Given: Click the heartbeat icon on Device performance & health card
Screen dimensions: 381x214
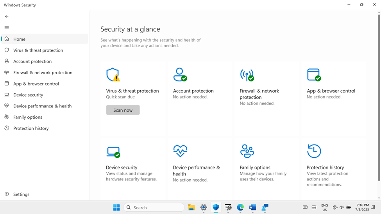Looking at the screenshot, I should pyautogui.click(x=180, y=151).
